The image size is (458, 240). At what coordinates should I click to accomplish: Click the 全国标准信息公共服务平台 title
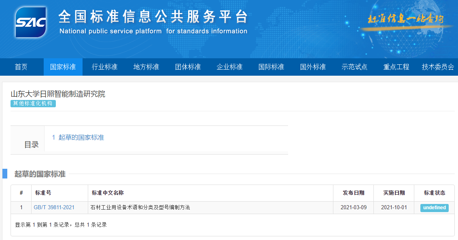point(153,17)
